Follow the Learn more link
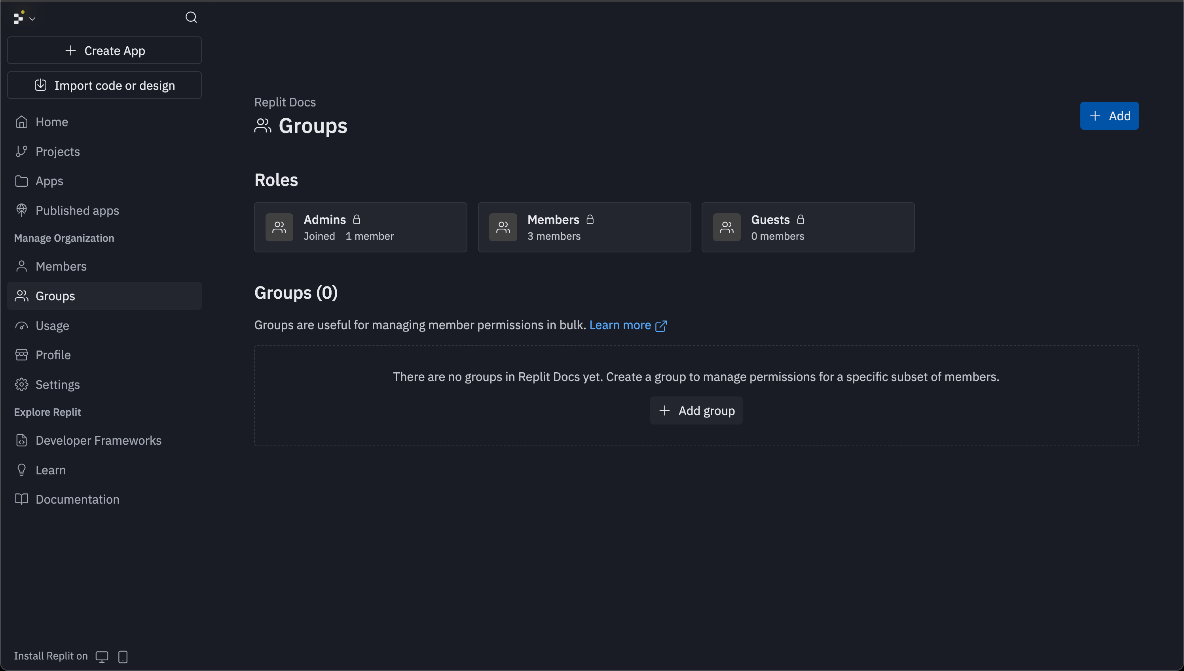1184x671 pixels. coord(620,325)
